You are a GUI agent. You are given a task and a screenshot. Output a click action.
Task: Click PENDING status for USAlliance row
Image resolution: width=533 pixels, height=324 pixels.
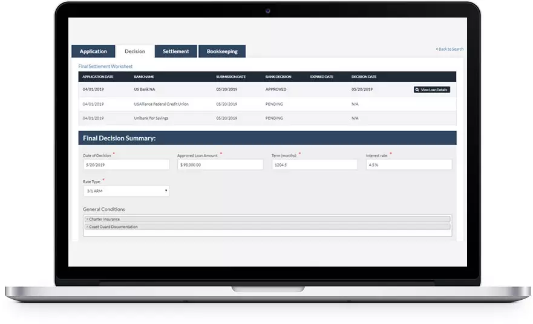tap(274, 104)
